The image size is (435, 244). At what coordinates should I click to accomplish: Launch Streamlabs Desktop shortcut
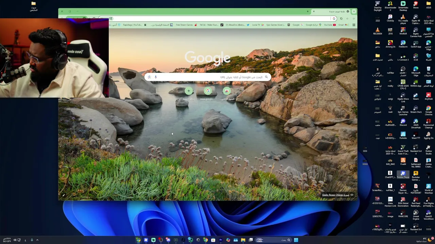(x=403, y=6)
